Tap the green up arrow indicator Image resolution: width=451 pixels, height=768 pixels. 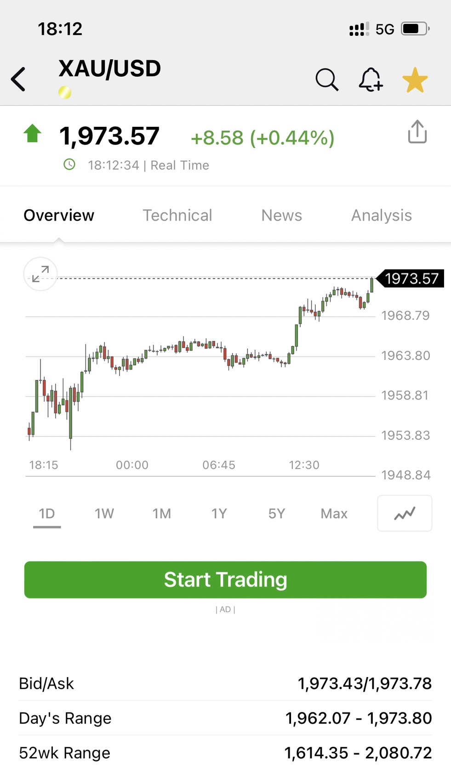(x=33, y=133)
